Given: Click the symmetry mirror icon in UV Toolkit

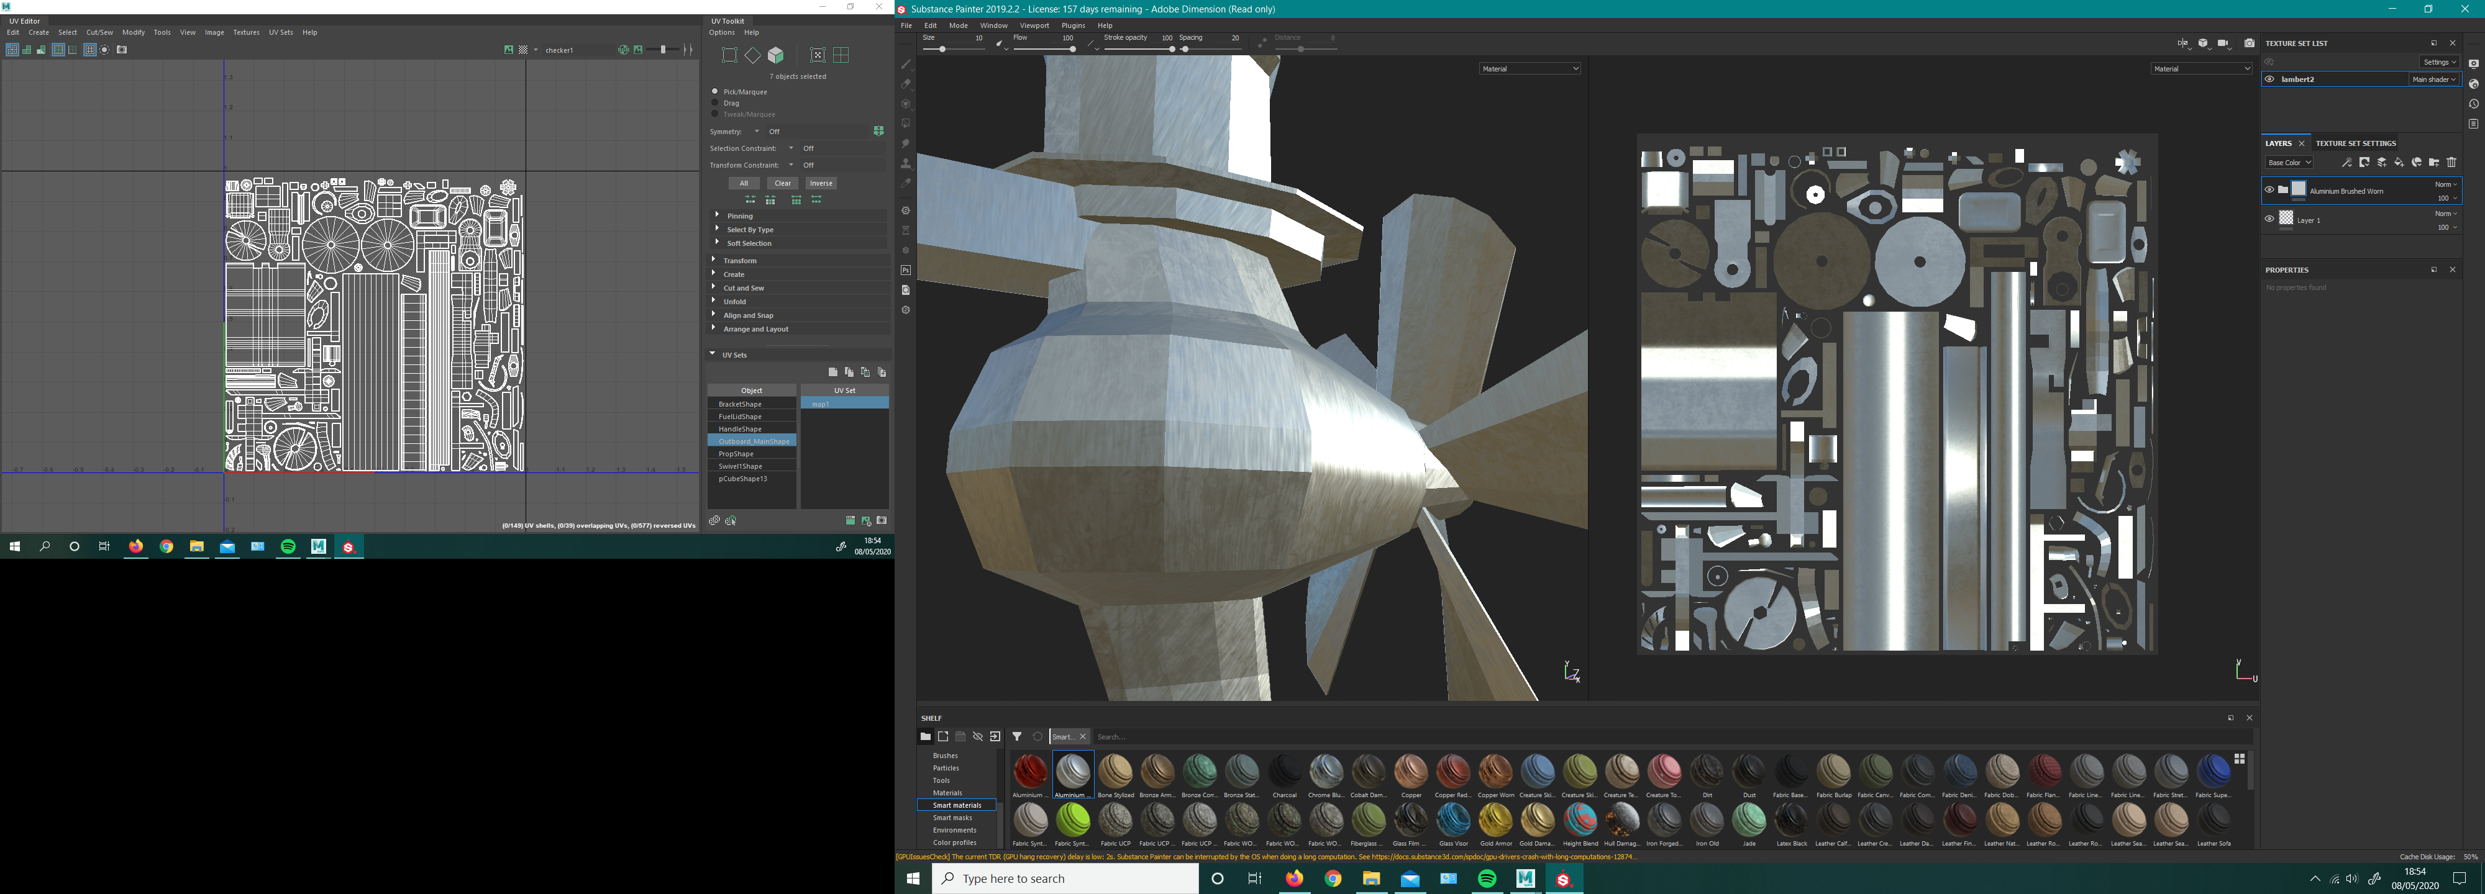Looking at the screenshot, I should [878, 131].
